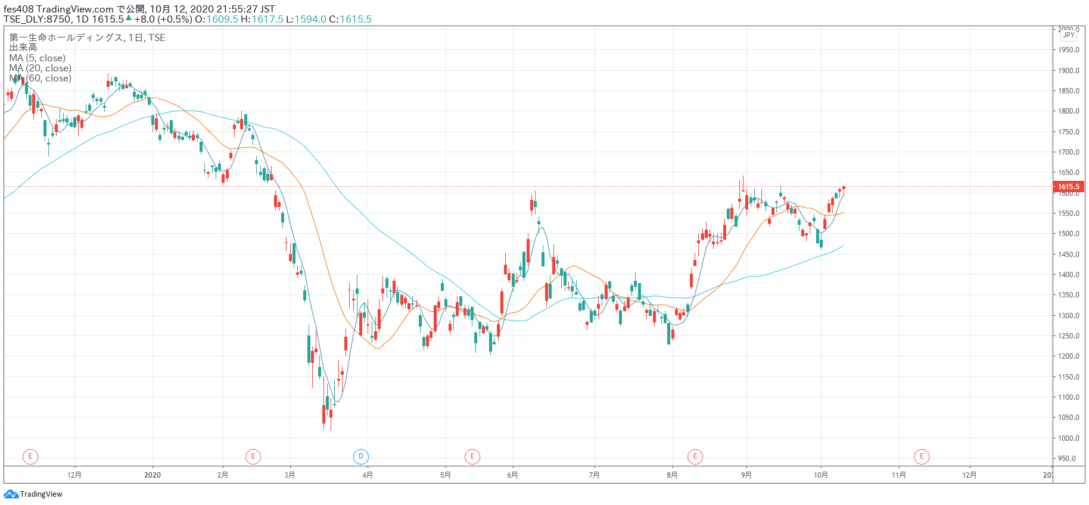This screenshot has width=1089, height=505.
Task: Click the fes408 author name in header
Action: tap(18, 9)
